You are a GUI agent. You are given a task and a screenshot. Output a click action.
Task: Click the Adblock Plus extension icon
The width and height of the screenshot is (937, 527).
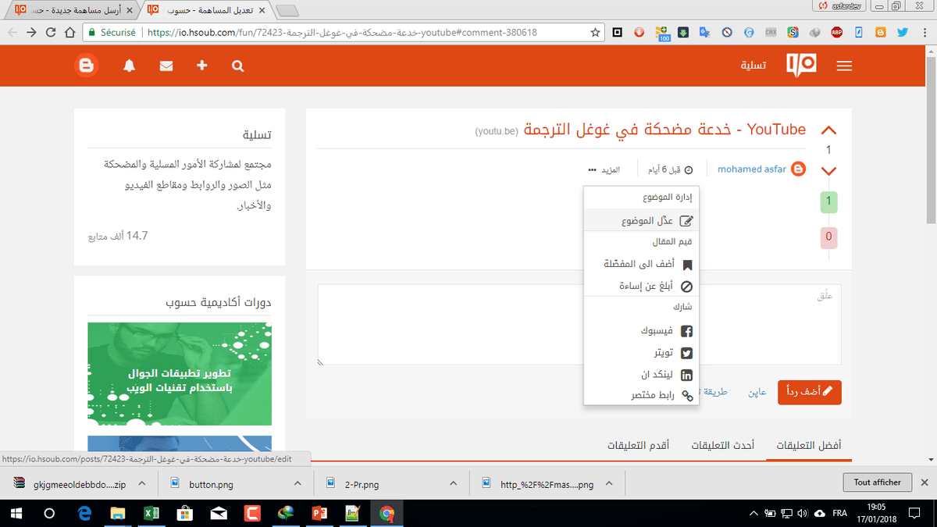tap(835, 33)
